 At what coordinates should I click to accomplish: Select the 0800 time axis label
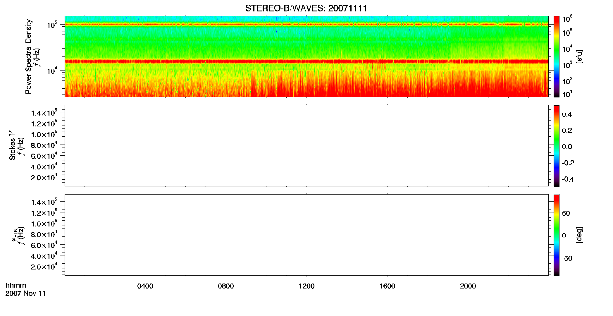226,286
